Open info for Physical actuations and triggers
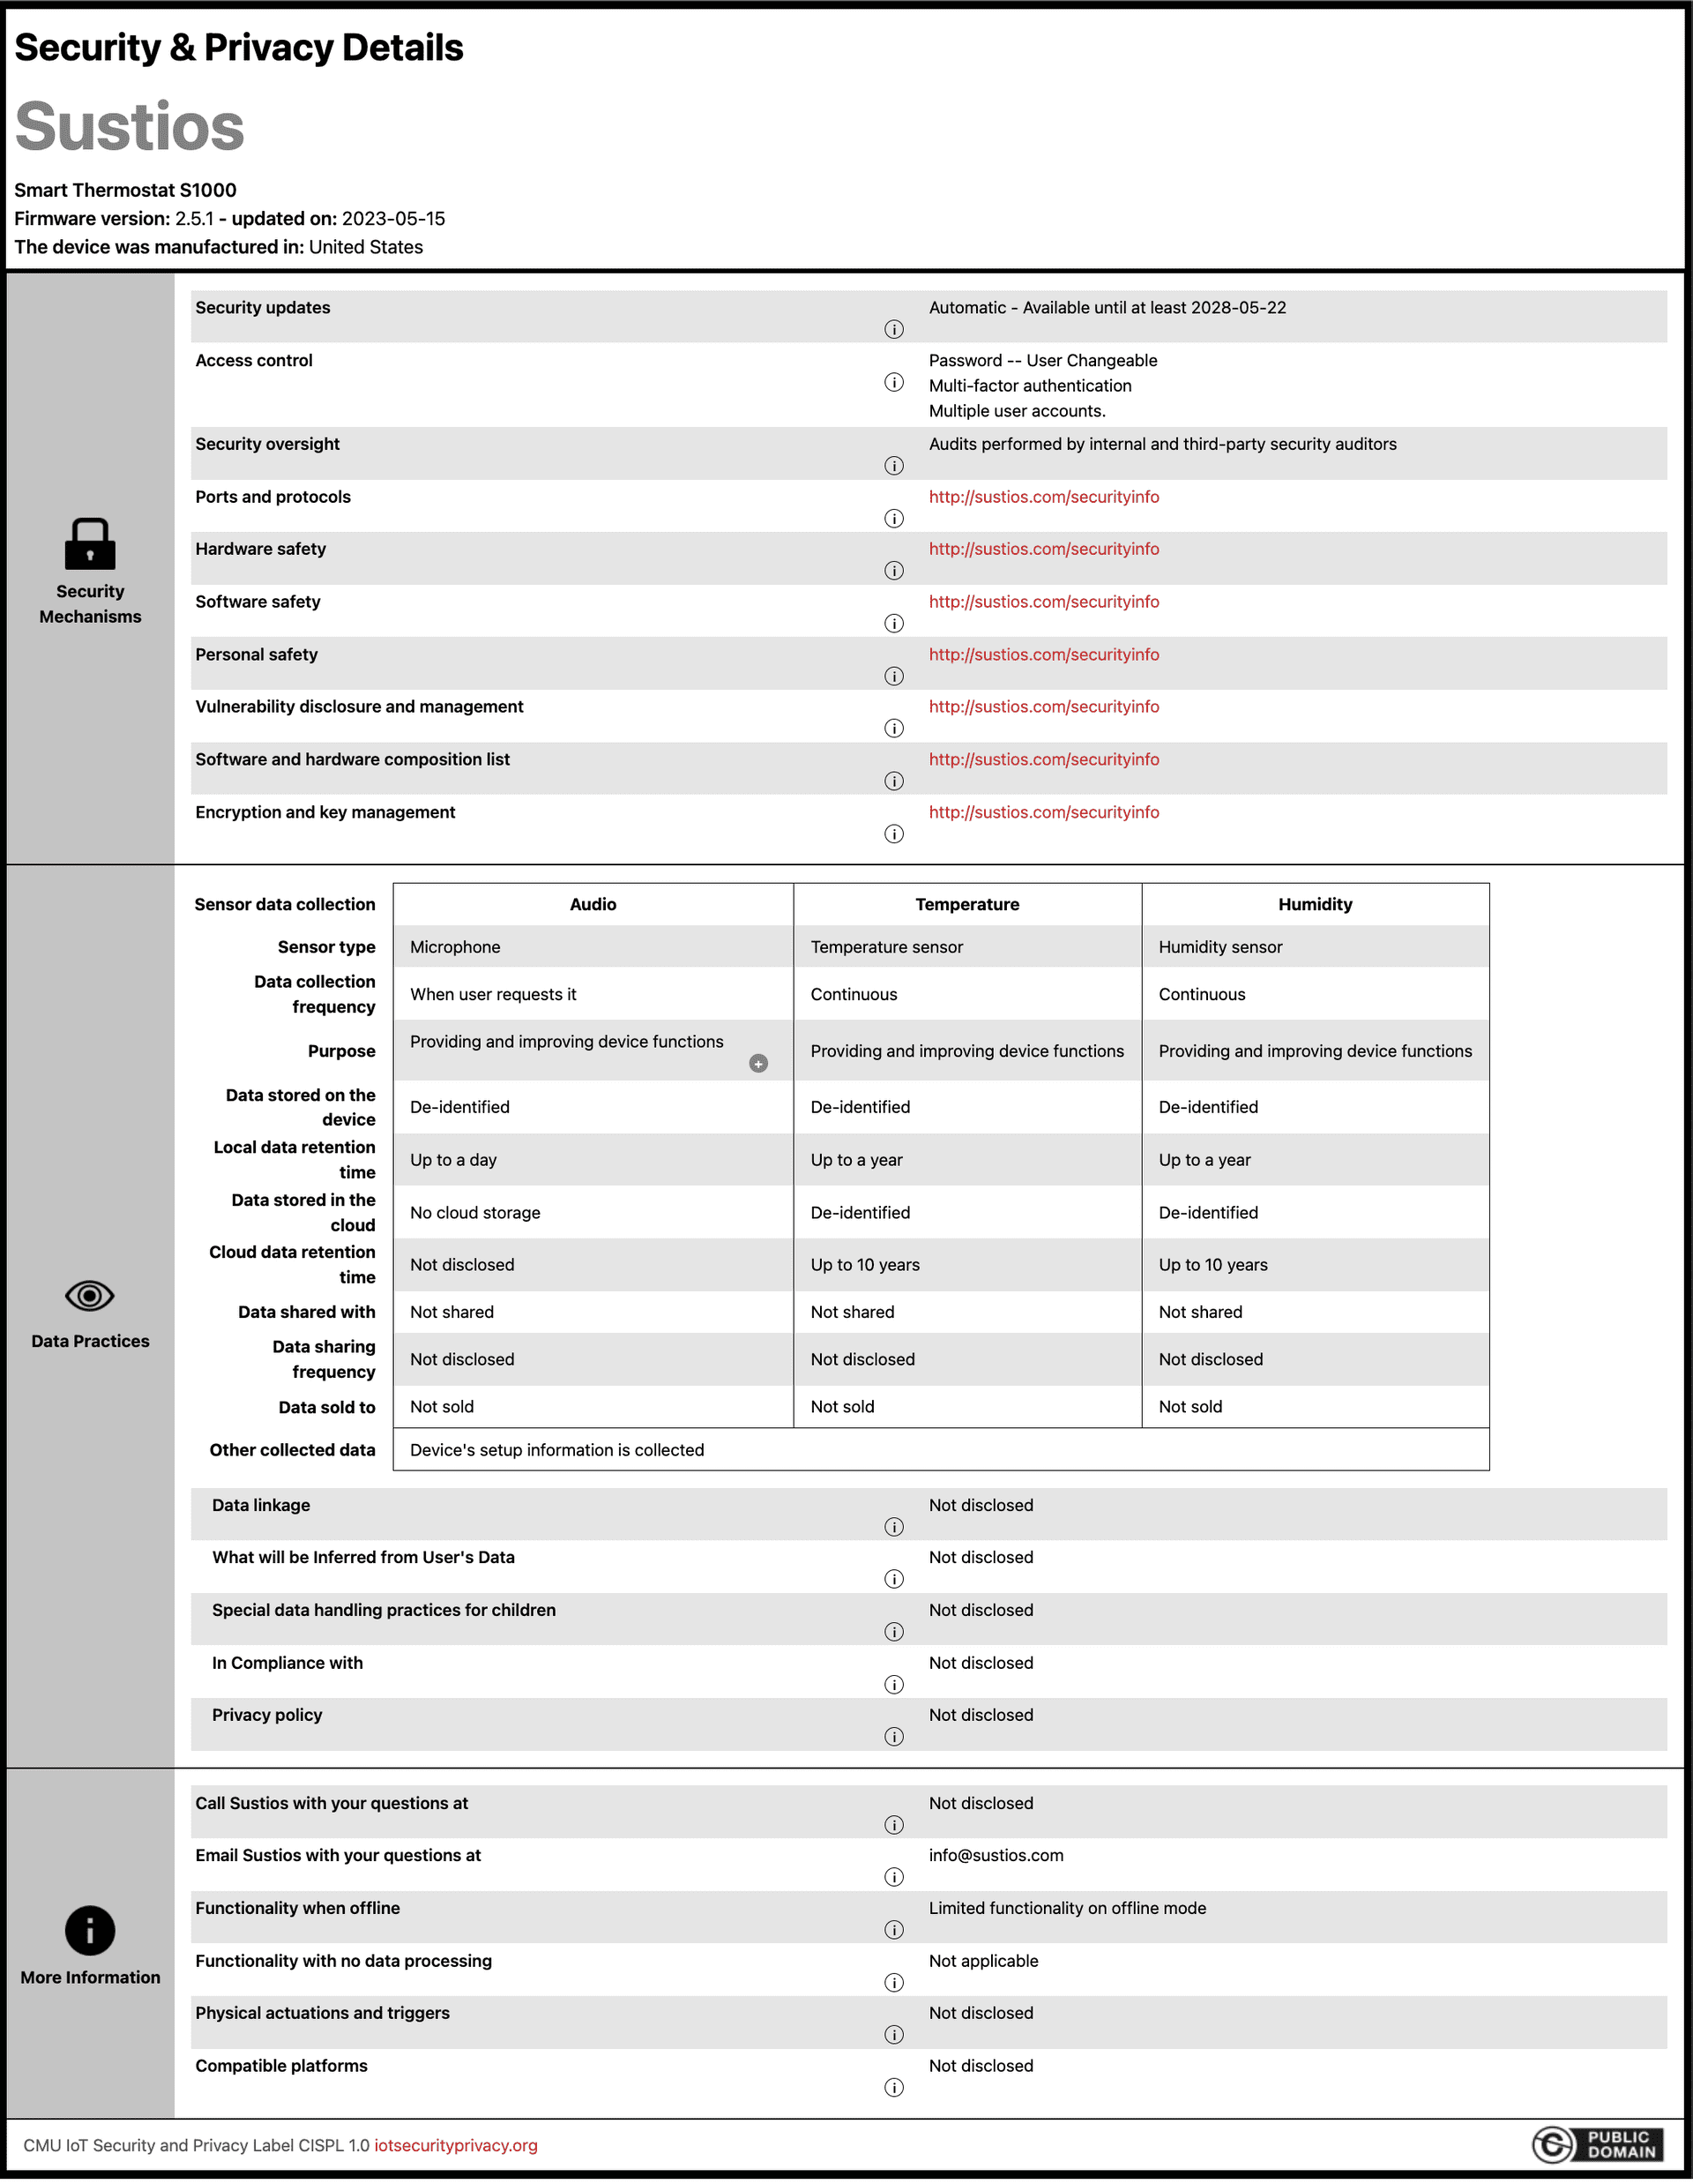Screen dimensions: 1693x2184 [x=893, y=2035]
